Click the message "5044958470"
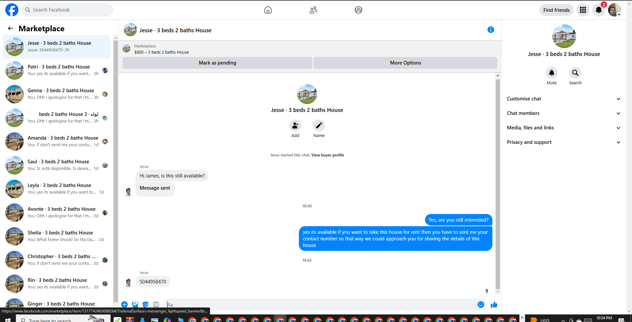This screenshot has height=322, width=632. pos(153,282)
